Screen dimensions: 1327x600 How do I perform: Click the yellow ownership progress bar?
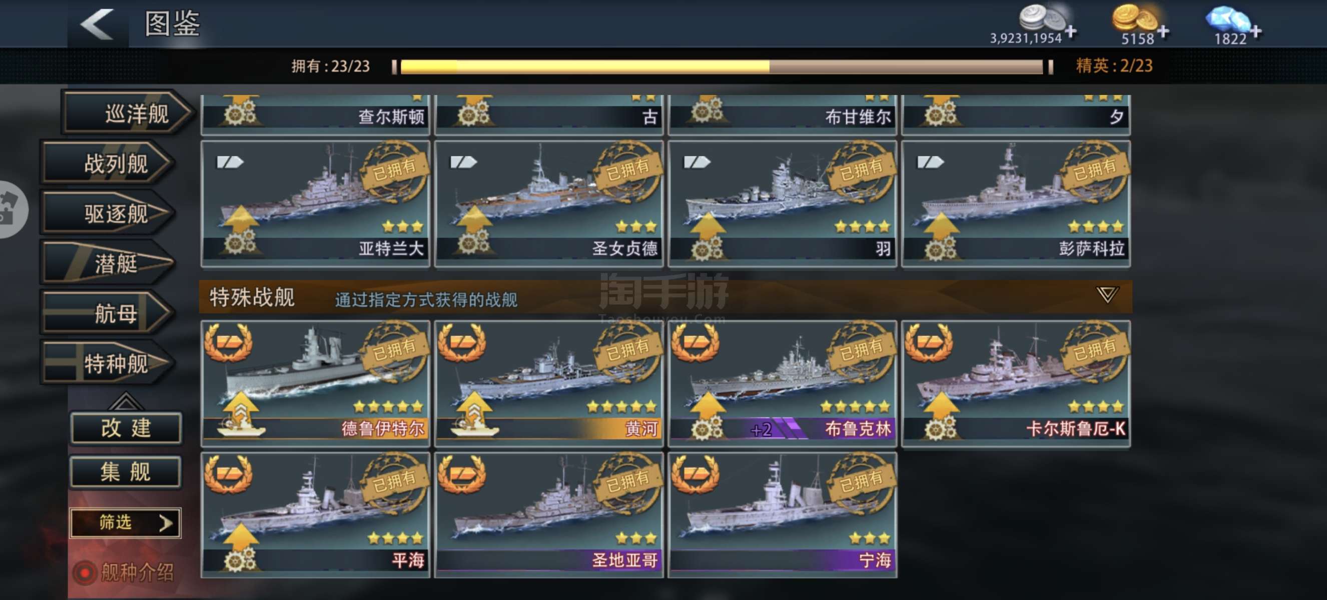pos(721,66)
